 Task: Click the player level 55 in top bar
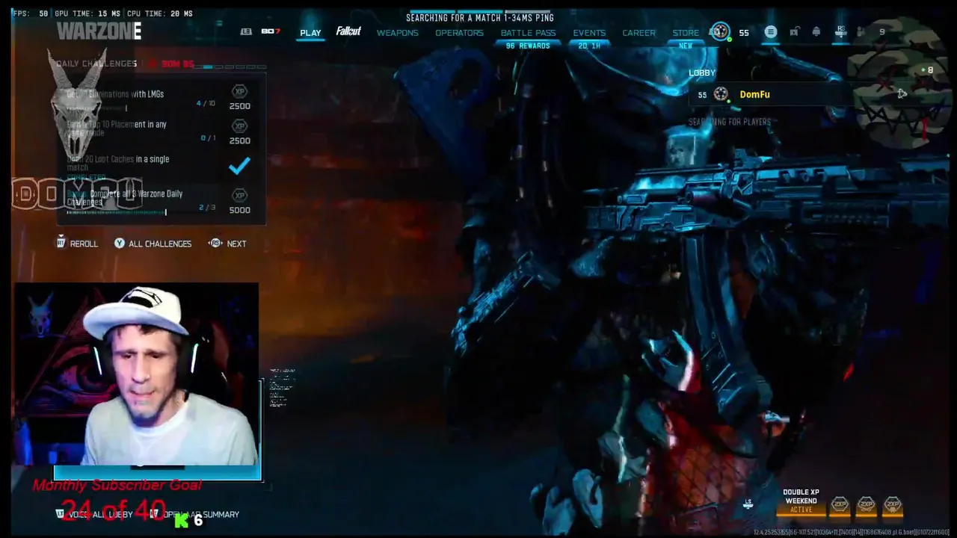744,32
